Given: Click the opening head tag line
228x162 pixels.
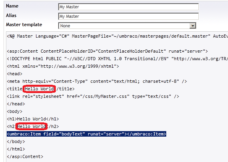Looking at the screenshot, I should [15, 74].
